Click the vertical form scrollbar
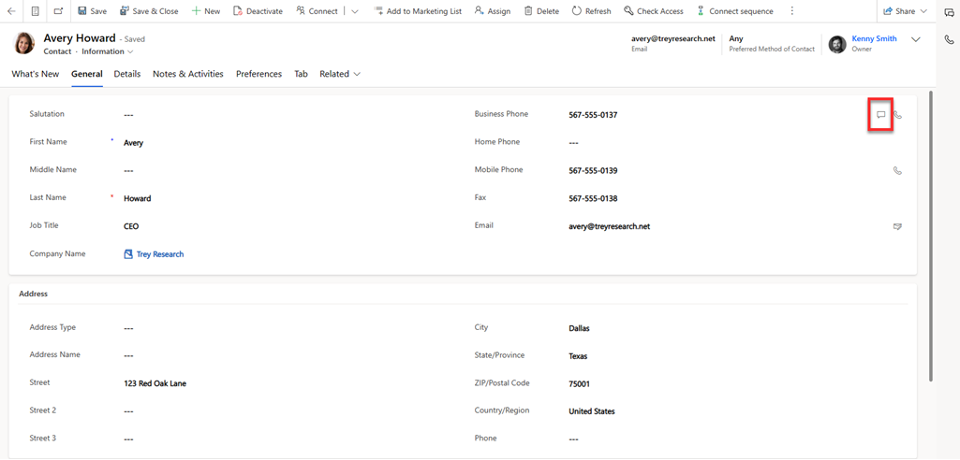This screenshot has height=460, width=960. pos(931,237)
